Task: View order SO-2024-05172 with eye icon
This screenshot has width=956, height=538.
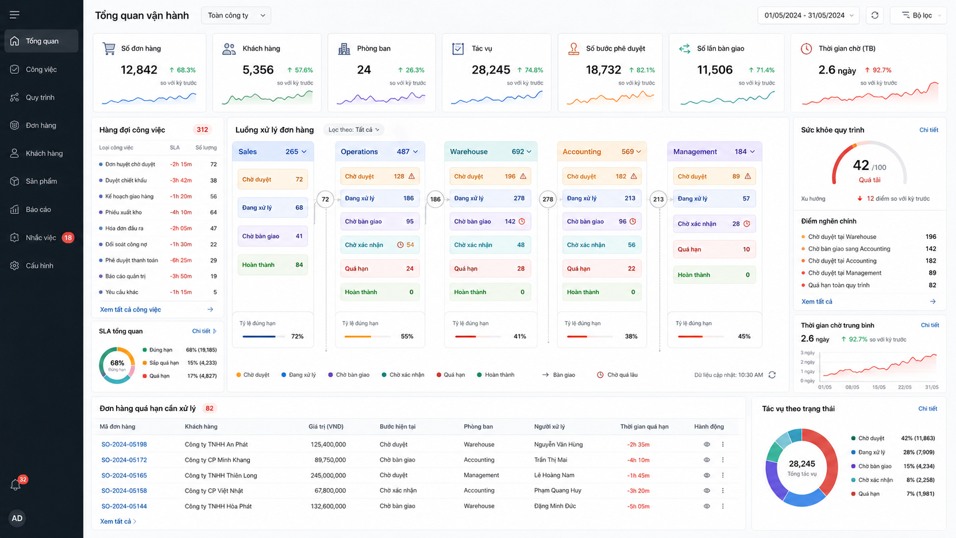Action: [x=707, y=460]
